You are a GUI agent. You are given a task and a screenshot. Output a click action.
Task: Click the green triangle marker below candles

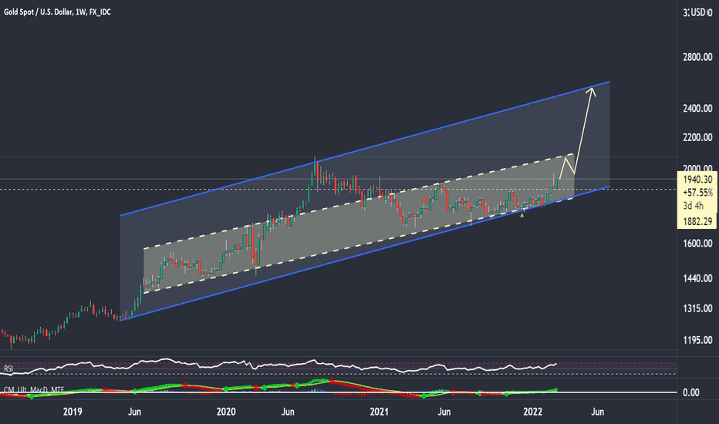[x=522, y=214]
